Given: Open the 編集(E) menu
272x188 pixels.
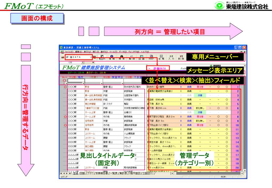Looking at the screenshot, I should pos(79,52).
